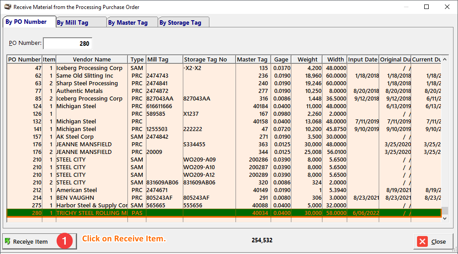Switch to the By Mill Tag tab
The image size is (458, 254).
[81, 22]
